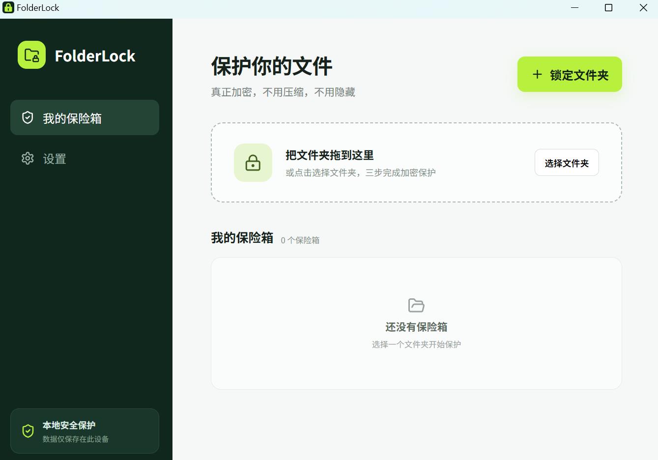Click the FolderLock app icon in title bar
658x460 pixels.
click(x=8, y=7)
